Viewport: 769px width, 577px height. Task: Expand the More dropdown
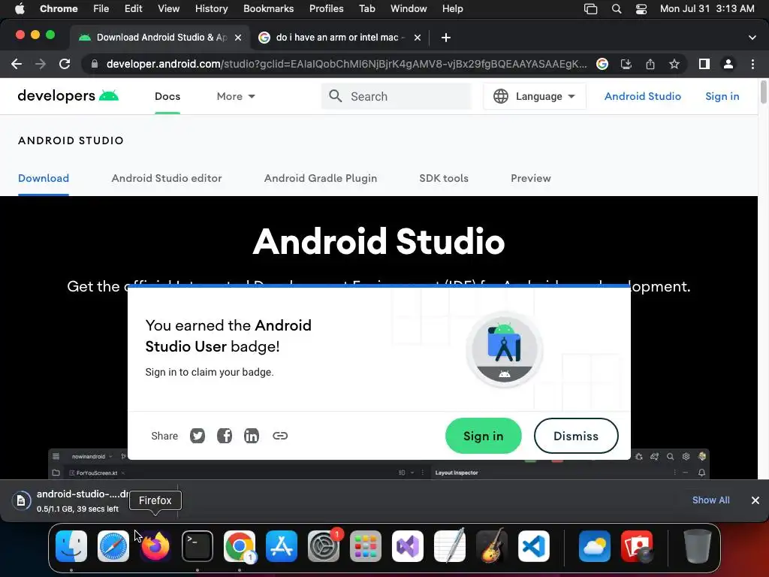[x=236, y=96]
